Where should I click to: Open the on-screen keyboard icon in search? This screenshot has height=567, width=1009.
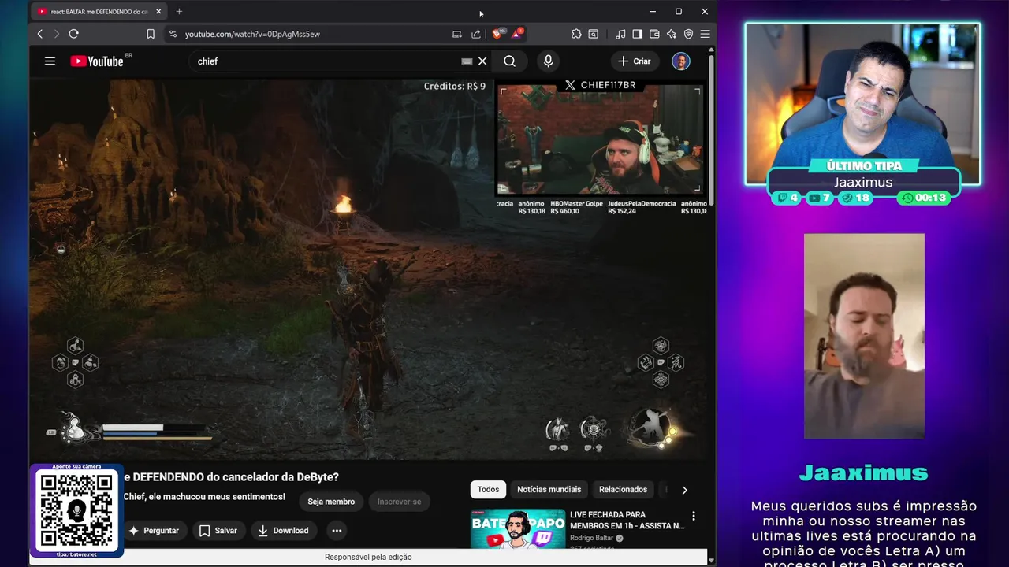click(x=467, y=61)
